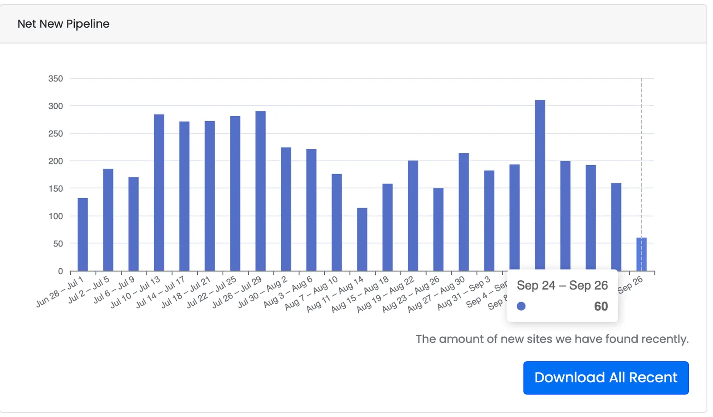Click the "Net New Pipeline" panel title

[63, 24]
